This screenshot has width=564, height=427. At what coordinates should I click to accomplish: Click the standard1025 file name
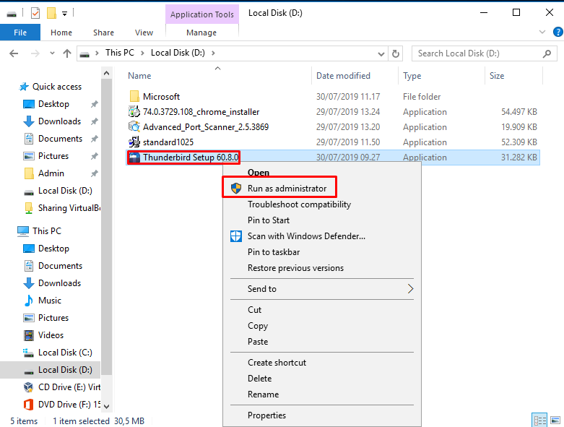pos(168,142)
